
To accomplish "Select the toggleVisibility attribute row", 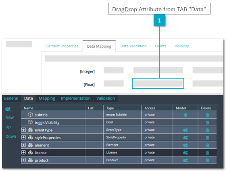I will pyautogui.click(x=119, y=123).
